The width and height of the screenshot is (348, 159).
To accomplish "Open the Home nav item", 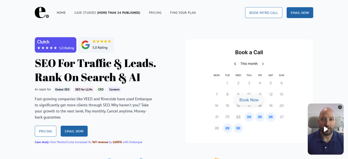I will (61, 13).
